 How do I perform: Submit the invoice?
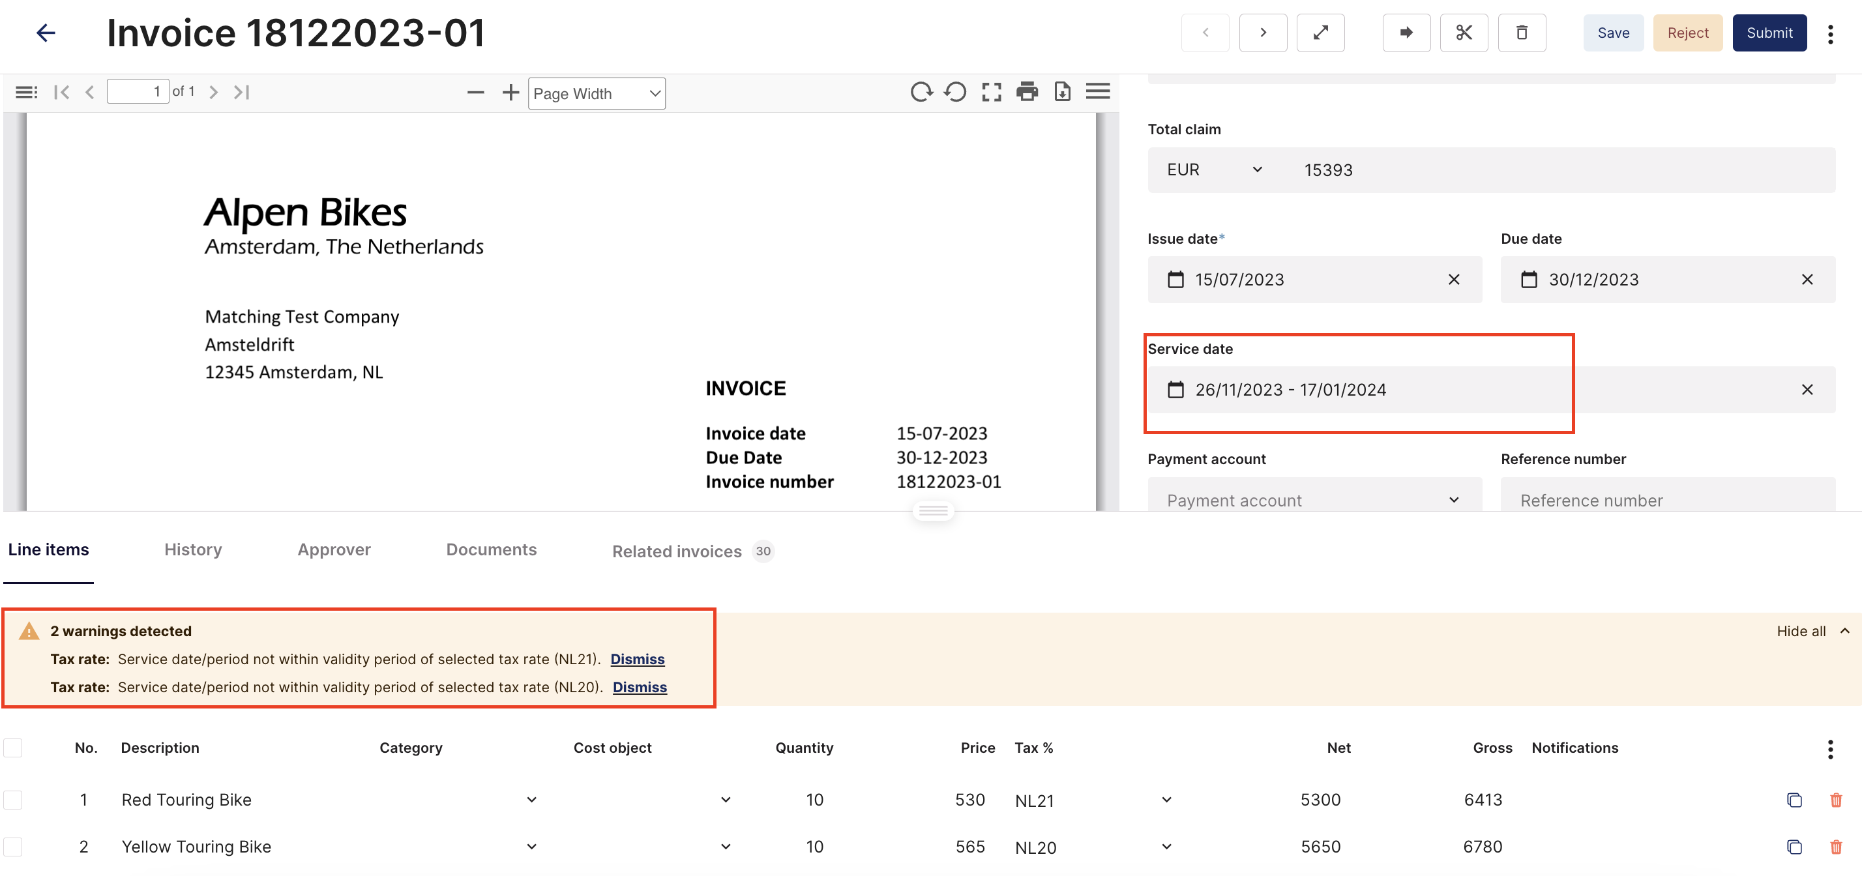[x=1769, y=33]
